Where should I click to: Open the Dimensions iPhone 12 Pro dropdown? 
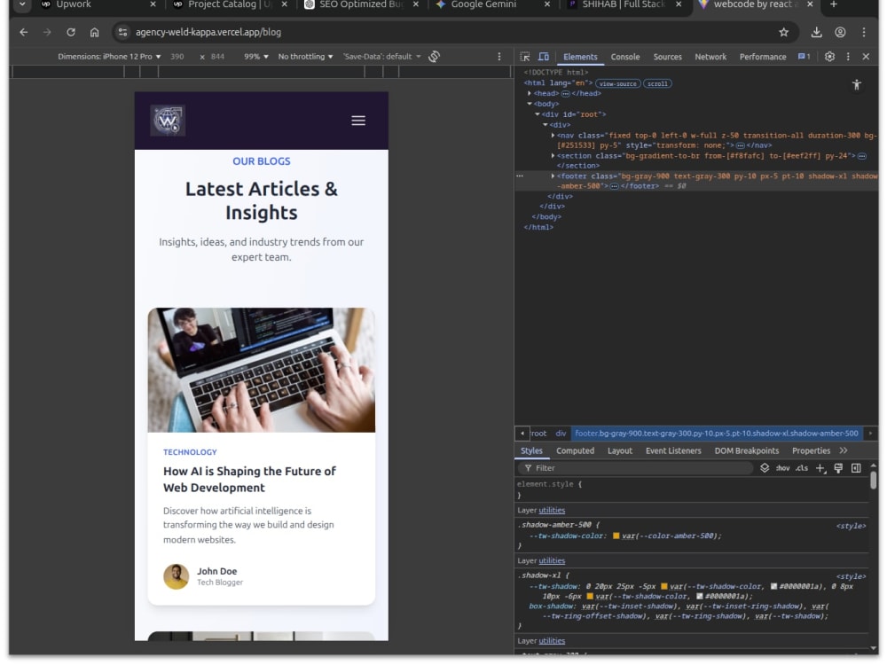[x=109, y=57]
